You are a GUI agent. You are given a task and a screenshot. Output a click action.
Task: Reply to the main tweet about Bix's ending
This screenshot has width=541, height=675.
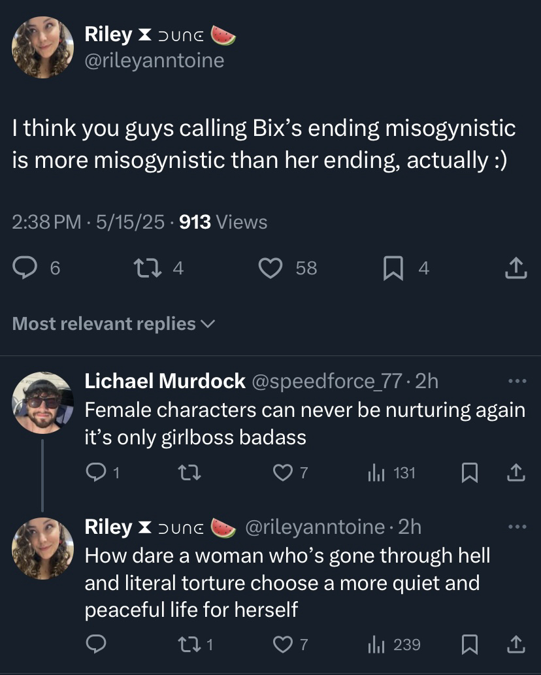[x=25, y=267]
